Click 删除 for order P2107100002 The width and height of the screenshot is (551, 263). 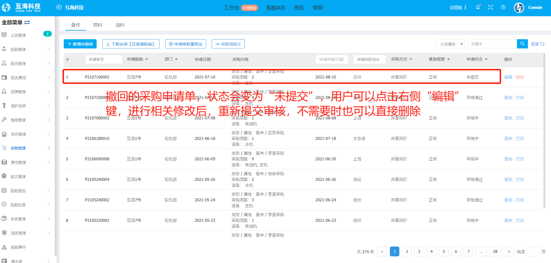pos(520,77)
